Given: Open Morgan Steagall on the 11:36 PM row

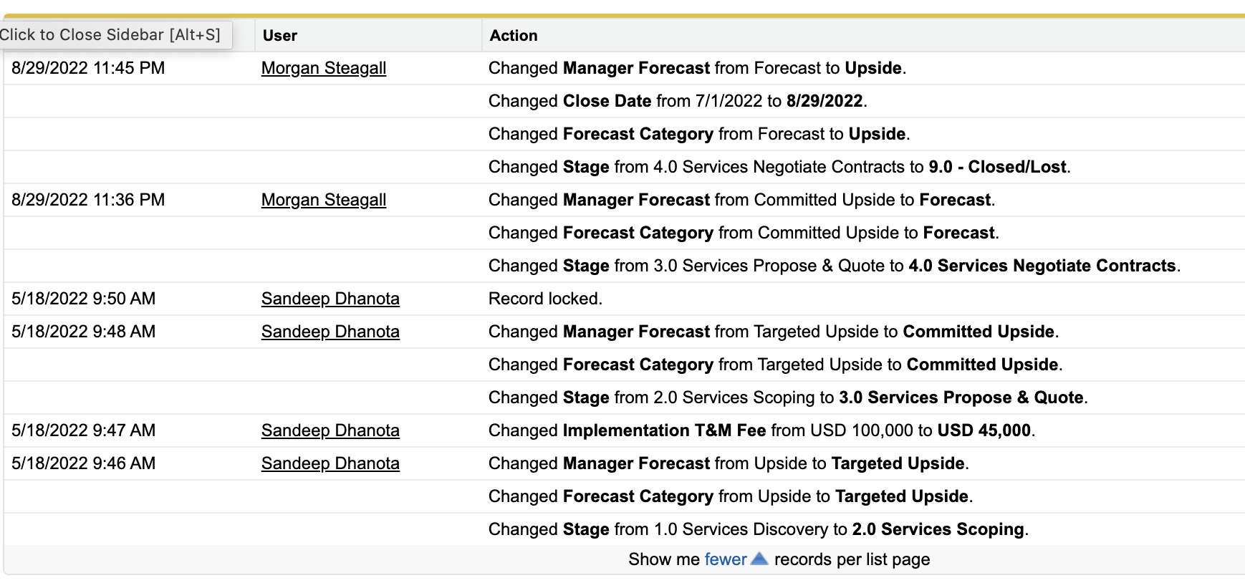Looking at the screenshot, I should pos(323,200).
